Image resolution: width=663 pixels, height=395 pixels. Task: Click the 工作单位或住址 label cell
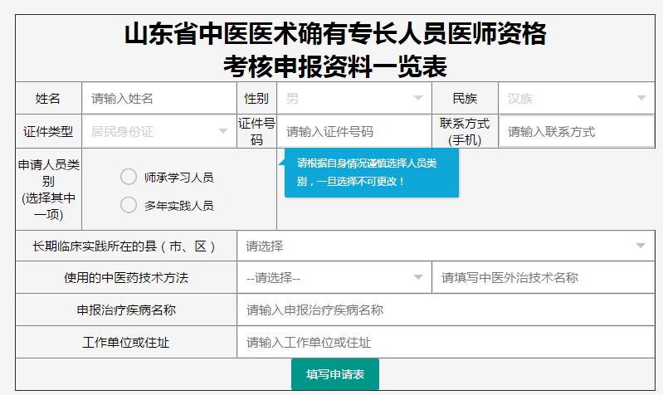(x=126, y=342)
